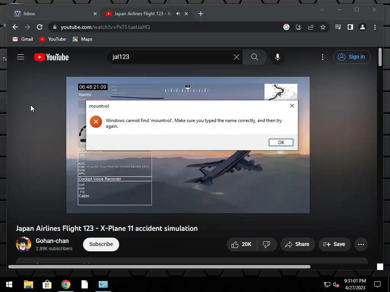Open a new browser tab
Viewport: 390px width, 292px height.
tap(201, 14)
